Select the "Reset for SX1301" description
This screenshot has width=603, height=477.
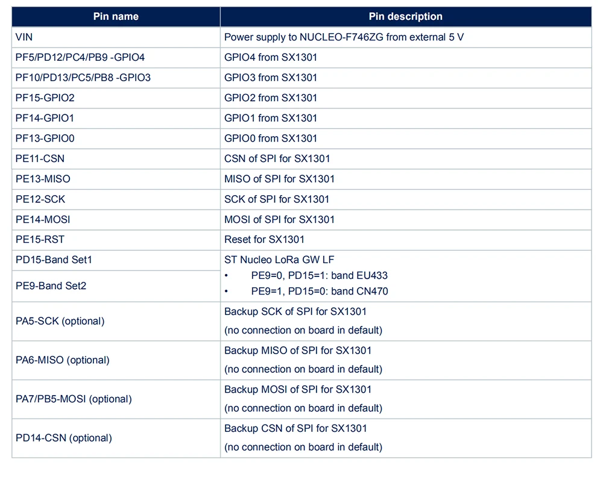point(264,240)
